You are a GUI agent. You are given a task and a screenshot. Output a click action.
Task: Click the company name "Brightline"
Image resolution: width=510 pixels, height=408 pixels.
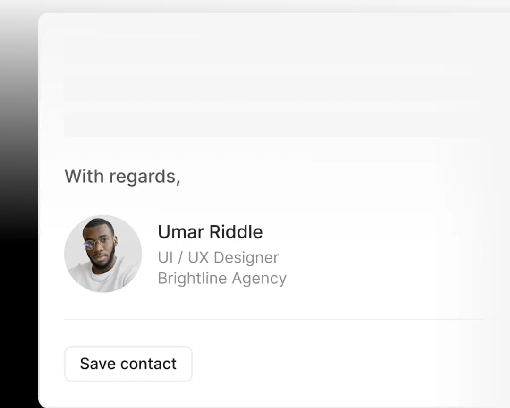point(192,279)
